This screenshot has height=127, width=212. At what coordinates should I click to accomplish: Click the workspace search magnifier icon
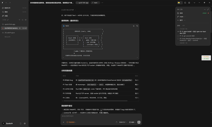pos(22,20)
